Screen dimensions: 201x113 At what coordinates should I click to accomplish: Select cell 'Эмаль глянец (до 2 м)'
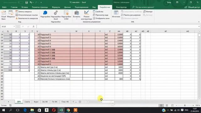[55, 70]
